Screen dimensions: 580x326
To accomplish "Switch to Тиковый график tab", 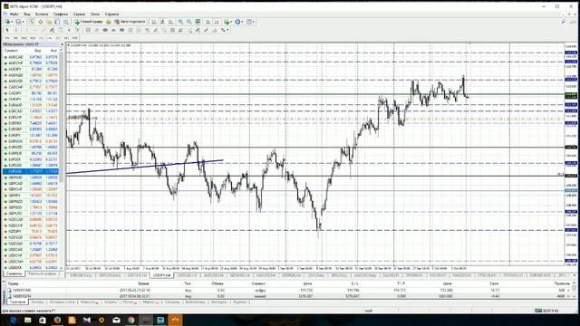I will click(42, 273).
